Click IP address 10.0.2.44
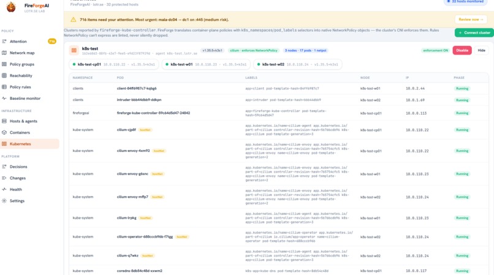Viewport: 494px width, 275px height. click(415, 89)
